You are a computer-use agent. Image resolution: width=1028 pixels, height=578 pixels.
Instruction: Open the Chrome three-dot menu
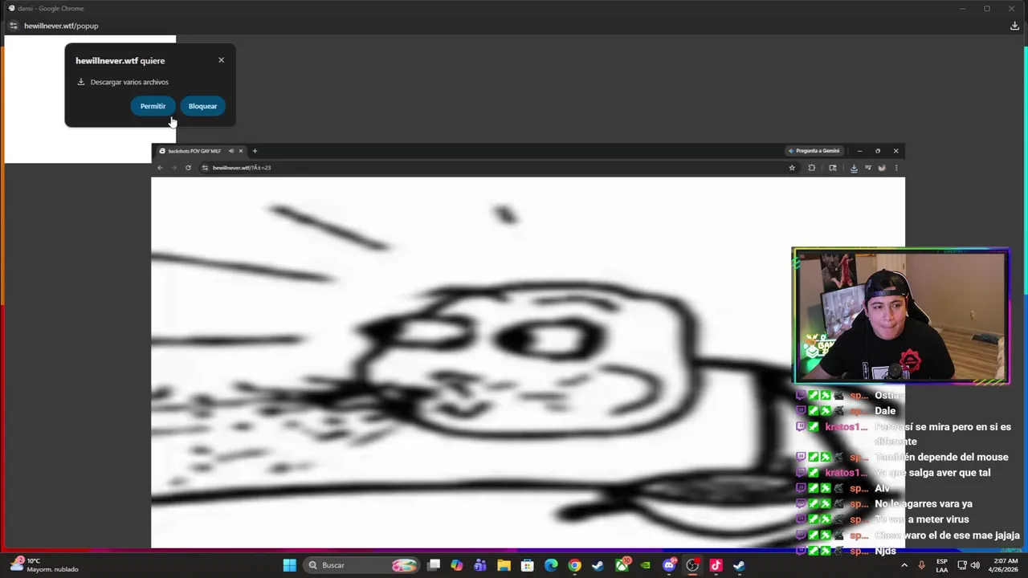coord(896,168)
